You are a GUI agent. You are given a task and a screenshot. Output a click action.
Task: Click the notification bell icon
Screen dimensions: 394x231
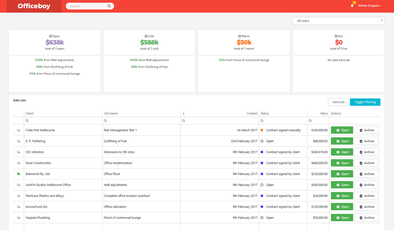point(352,6)
